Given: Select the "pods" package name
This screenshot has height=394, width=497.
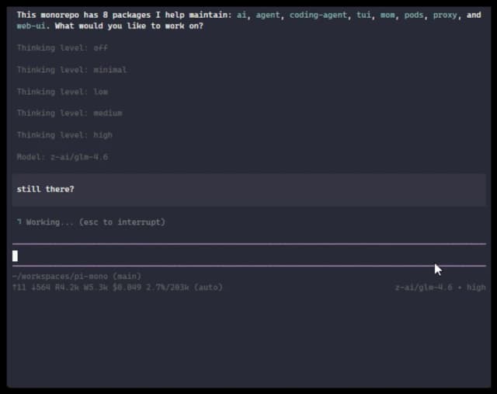Looking at the screenshot, I should click(414, 15).
